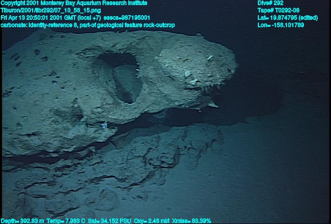Image resolution: width=331 pixels, height=224 pixels.
Task: Select the Lat= 19.874795 (edited) value
Action: 287,18
